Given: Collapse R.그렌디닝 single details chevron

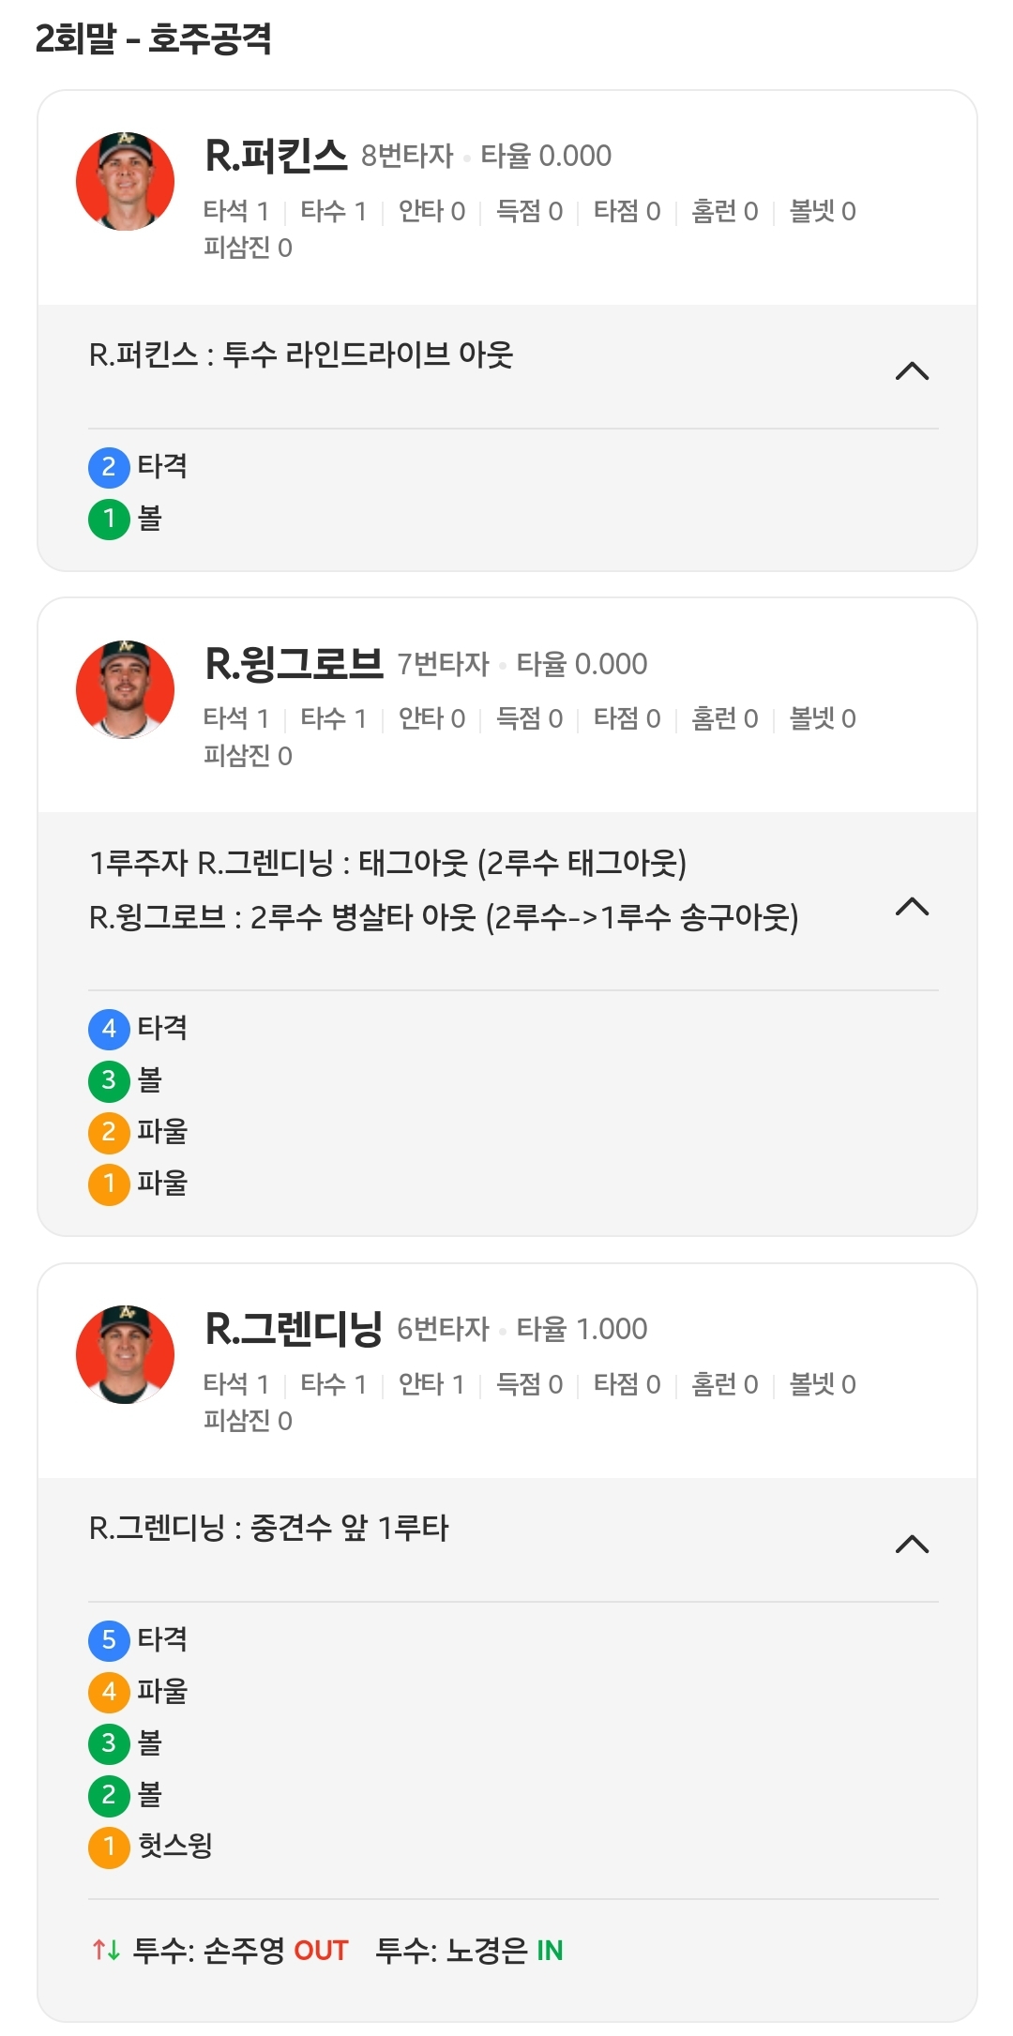Looking at the screenshot, I should 912,1544.
